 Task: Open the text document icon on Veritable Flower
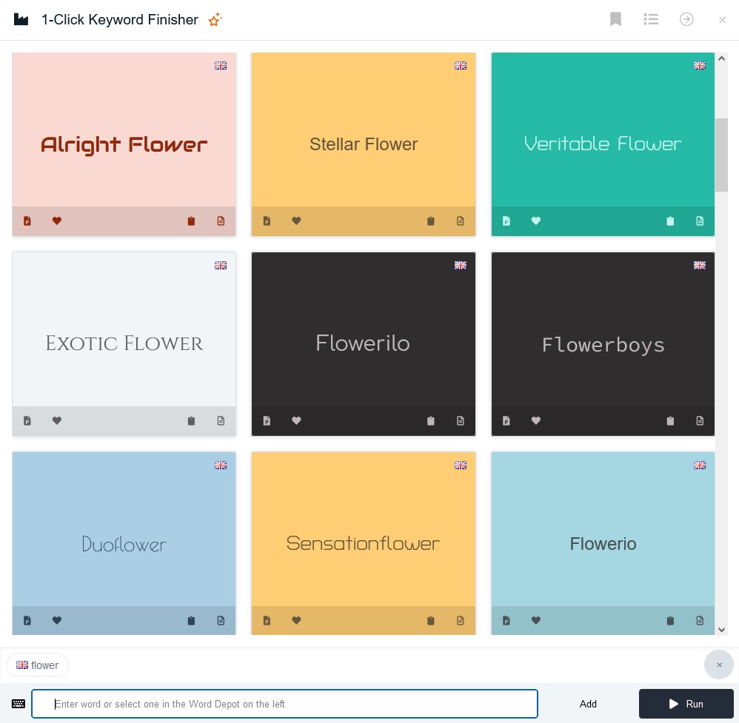click(700, 221)
